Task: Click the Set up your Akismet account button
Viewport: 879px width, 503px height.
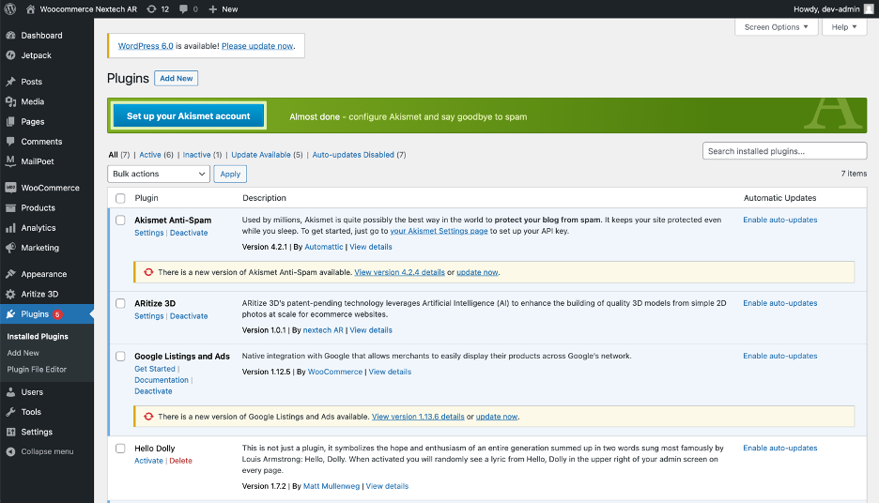Action: point(189,116)
